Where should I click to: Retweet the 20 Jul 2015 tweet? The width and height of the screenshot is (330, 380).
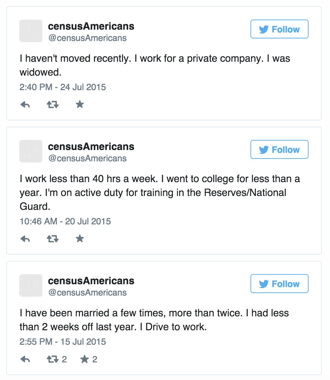click(53, 238)
